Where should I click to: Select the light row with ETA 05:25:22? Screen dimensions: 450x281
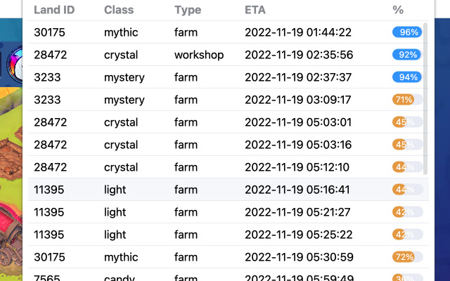(229, 235)
